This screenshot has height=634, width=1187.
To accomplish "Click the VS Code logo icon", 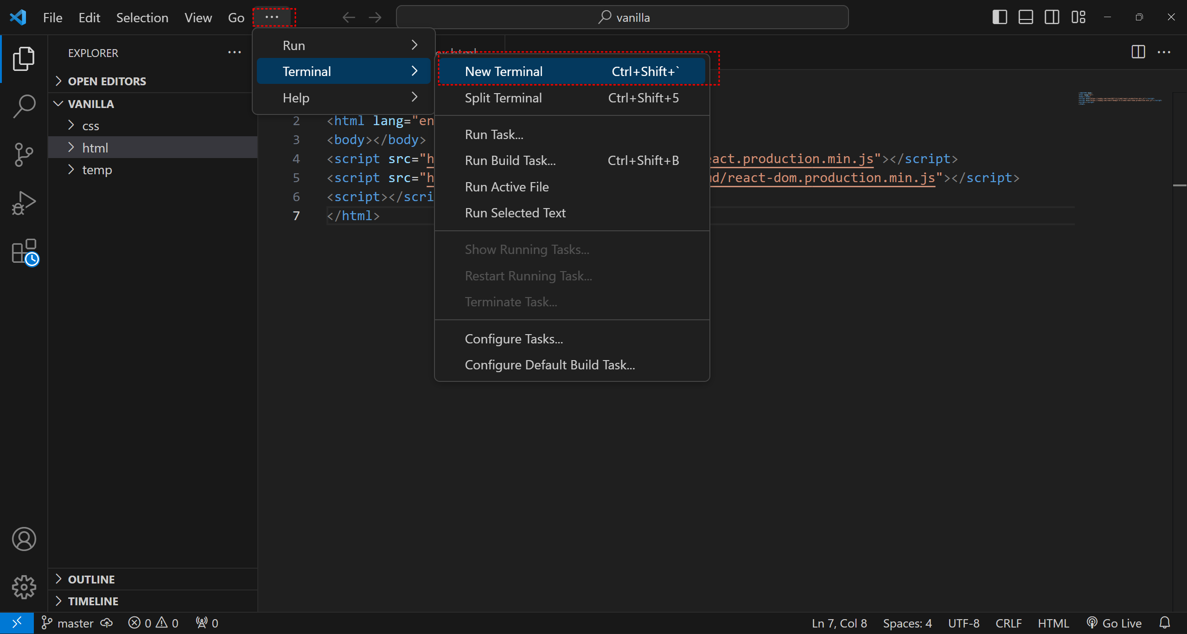I will click(x=18, y=18).
